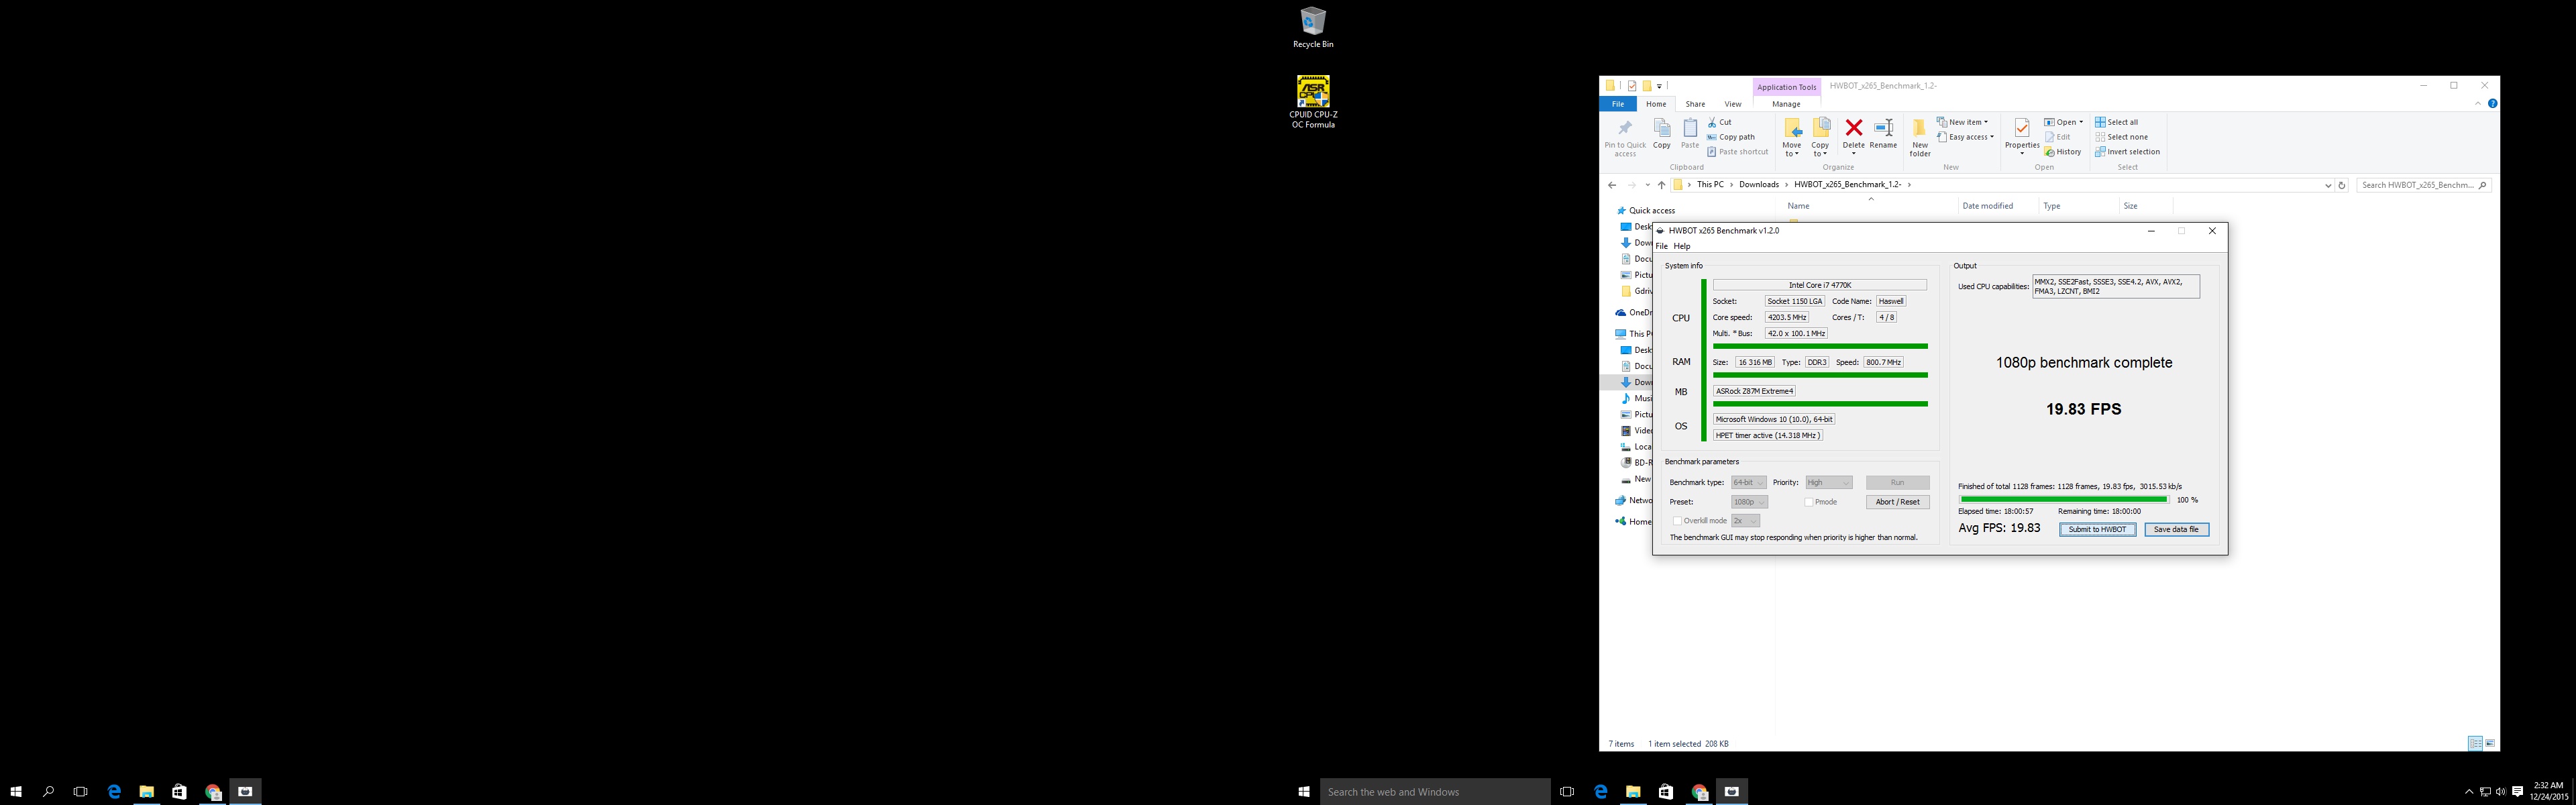
Task: Click the taskbar magnifier search icon
Action: (48, 791)
